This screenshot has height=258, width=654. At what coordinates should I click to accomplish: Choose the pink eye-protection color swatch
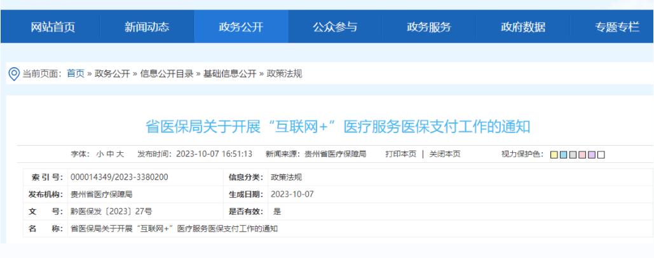click(582, 155)
